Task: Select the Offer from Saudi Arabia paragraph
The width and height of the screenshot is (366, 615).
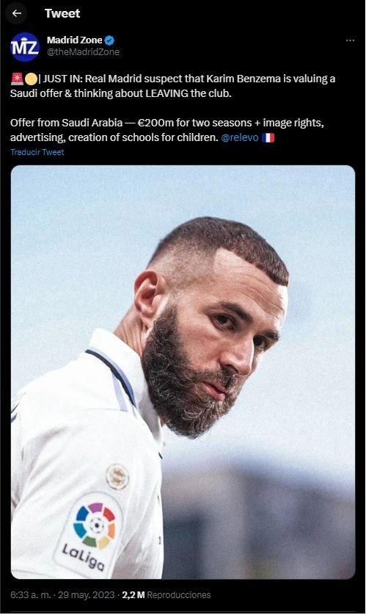Action: click(x=167, y=130)
